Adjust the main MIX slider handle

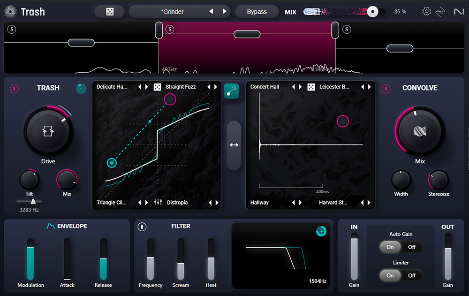point(372,12)
